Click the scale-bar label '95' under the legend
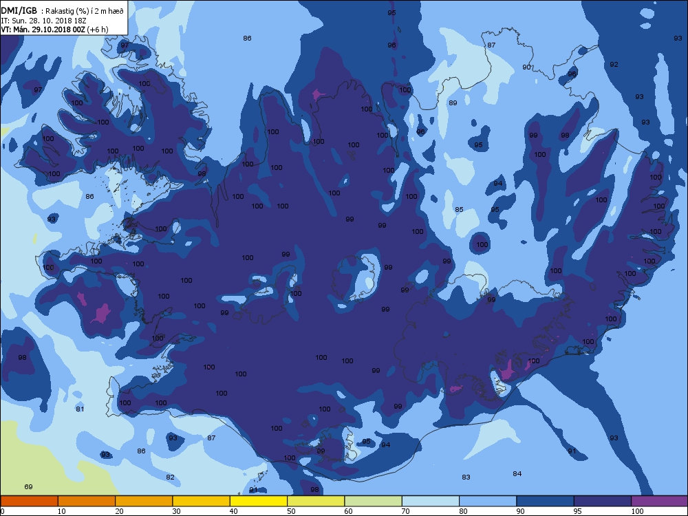Viewport: 688px width, 516px height. click(x=577, y=511)
